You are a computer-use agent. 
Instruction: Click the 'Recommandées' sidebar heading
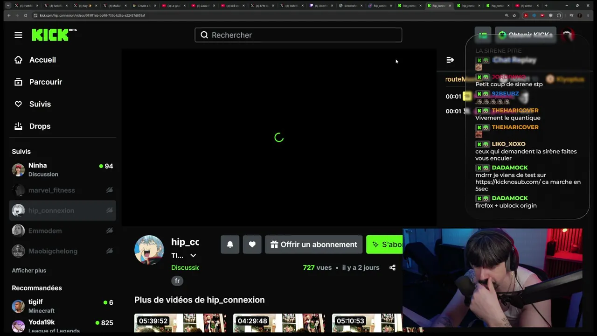[x=37, y=288]
